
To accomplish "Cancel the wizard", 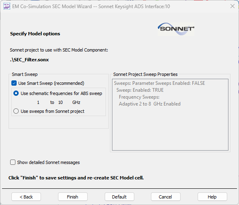I will [x=166, y=197].
